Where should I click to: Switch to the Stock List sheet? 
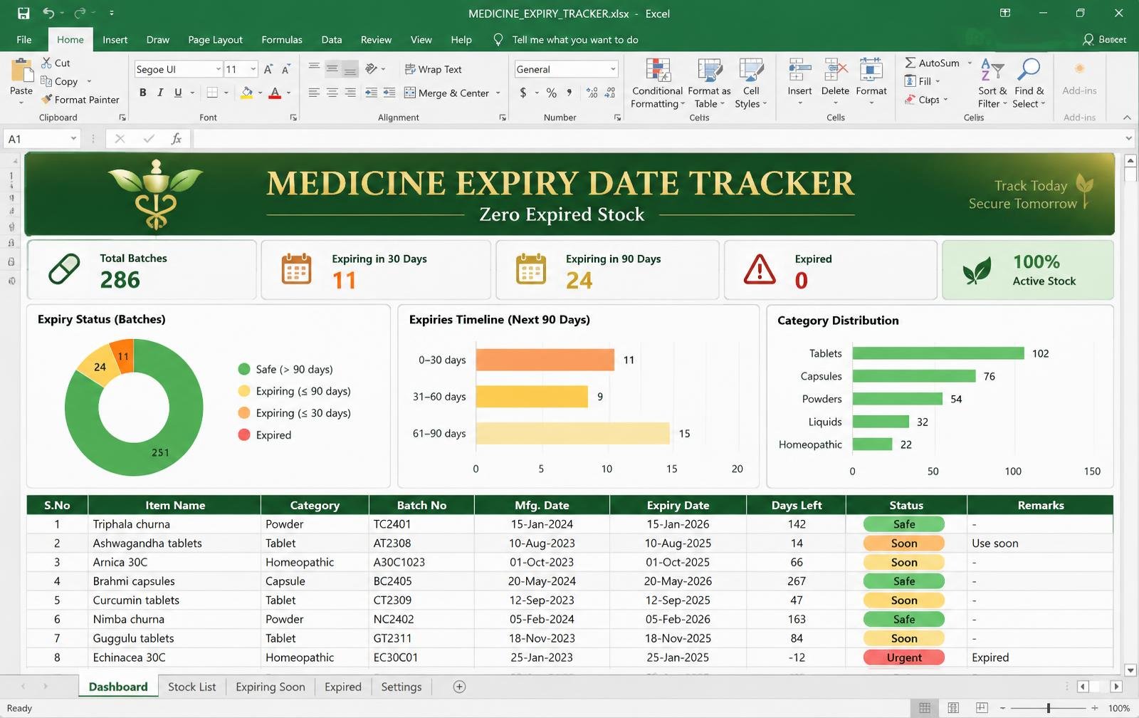click(191, 687)
